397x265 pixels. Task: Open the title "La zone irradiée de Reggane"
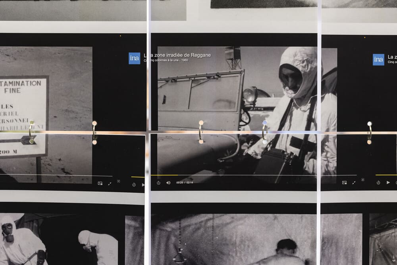177,55
